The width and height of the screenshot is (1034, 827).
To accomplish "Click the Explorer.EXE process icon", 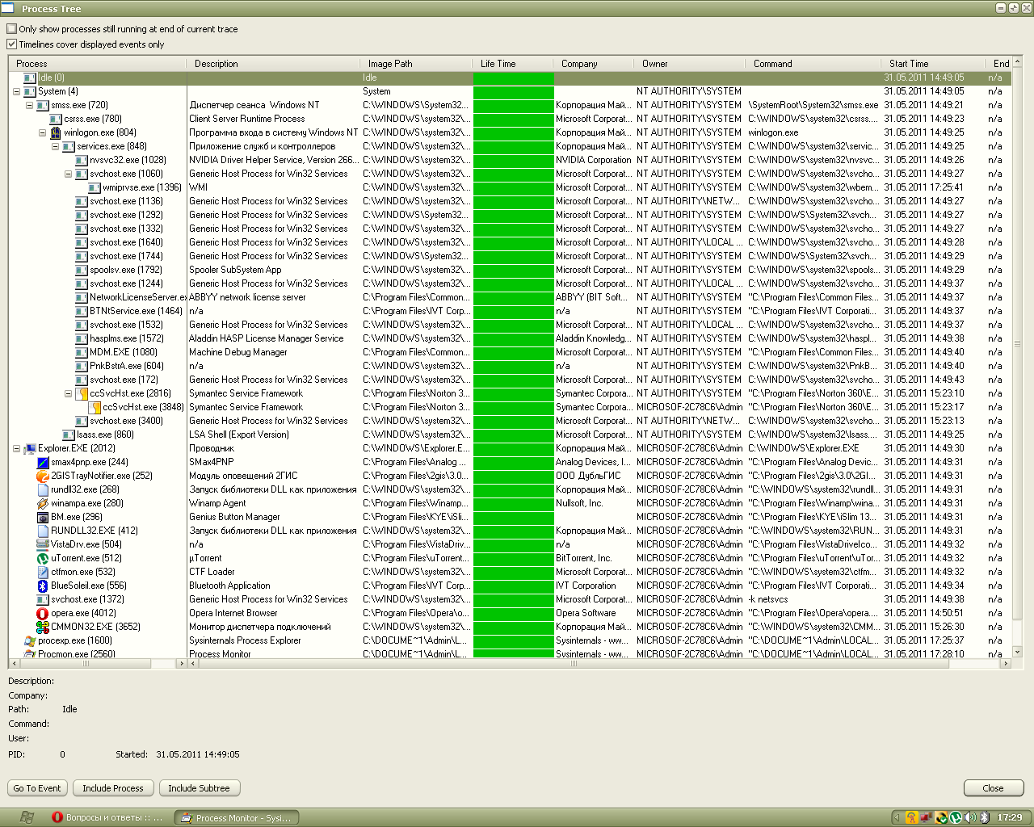I will pyautogui.click(x=30, y=448).
